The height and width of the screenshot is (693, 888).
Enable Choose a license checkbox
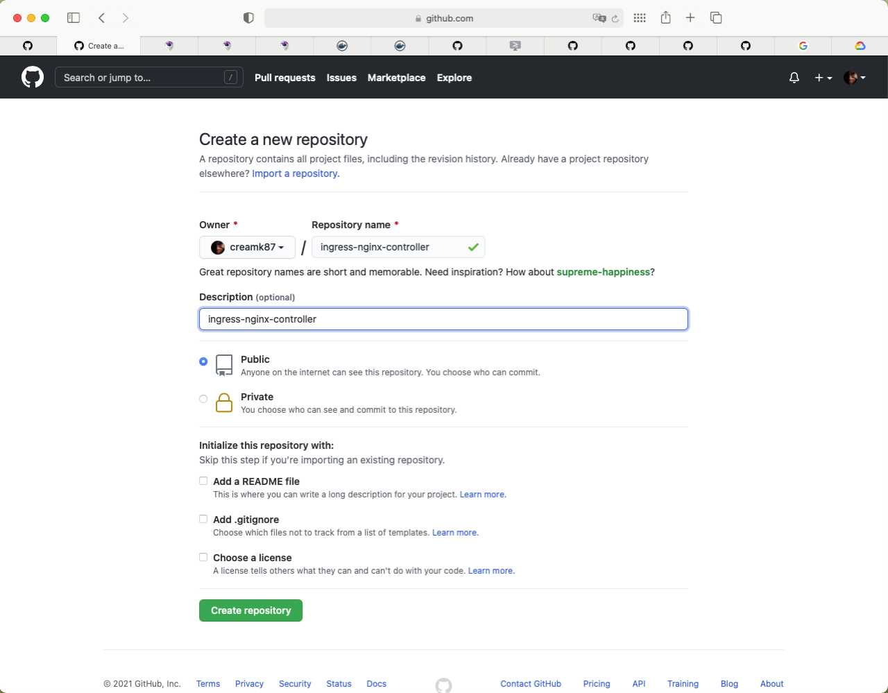(203, 557)
